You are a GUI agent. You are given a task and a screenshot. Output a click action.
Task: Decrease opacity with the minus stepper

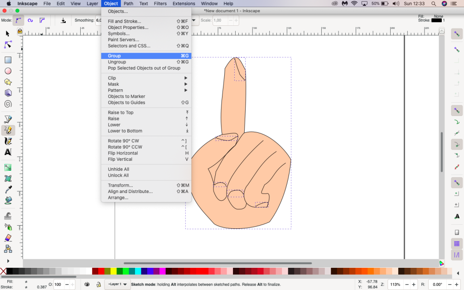67,285
